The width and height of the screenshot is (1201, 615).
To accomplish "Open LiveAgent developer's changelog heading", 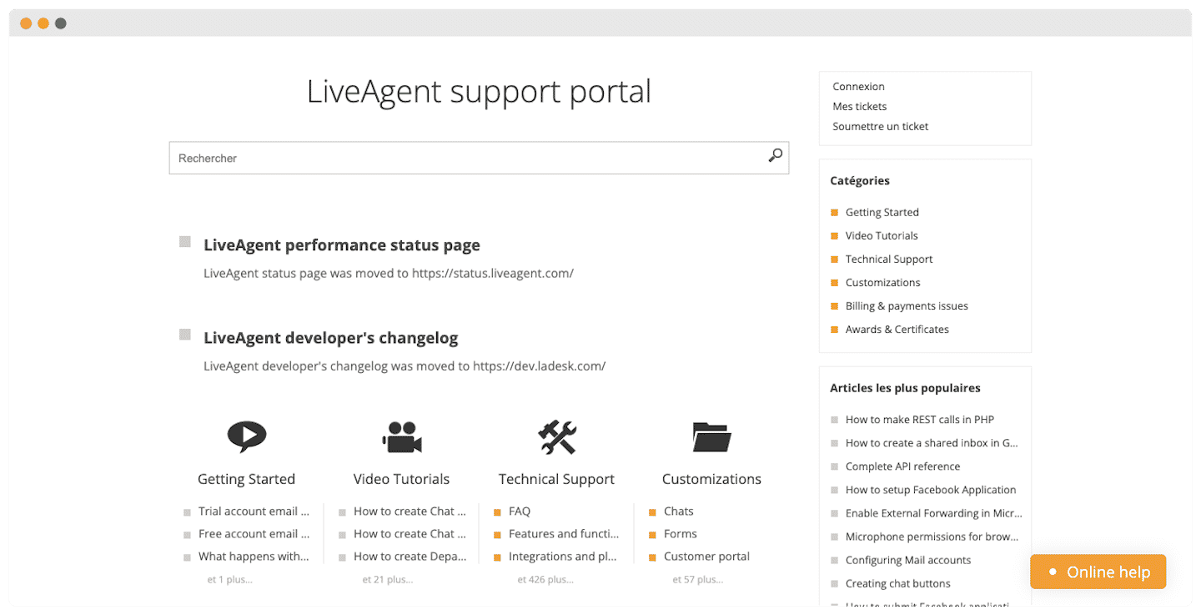I will tap(330, 338).
